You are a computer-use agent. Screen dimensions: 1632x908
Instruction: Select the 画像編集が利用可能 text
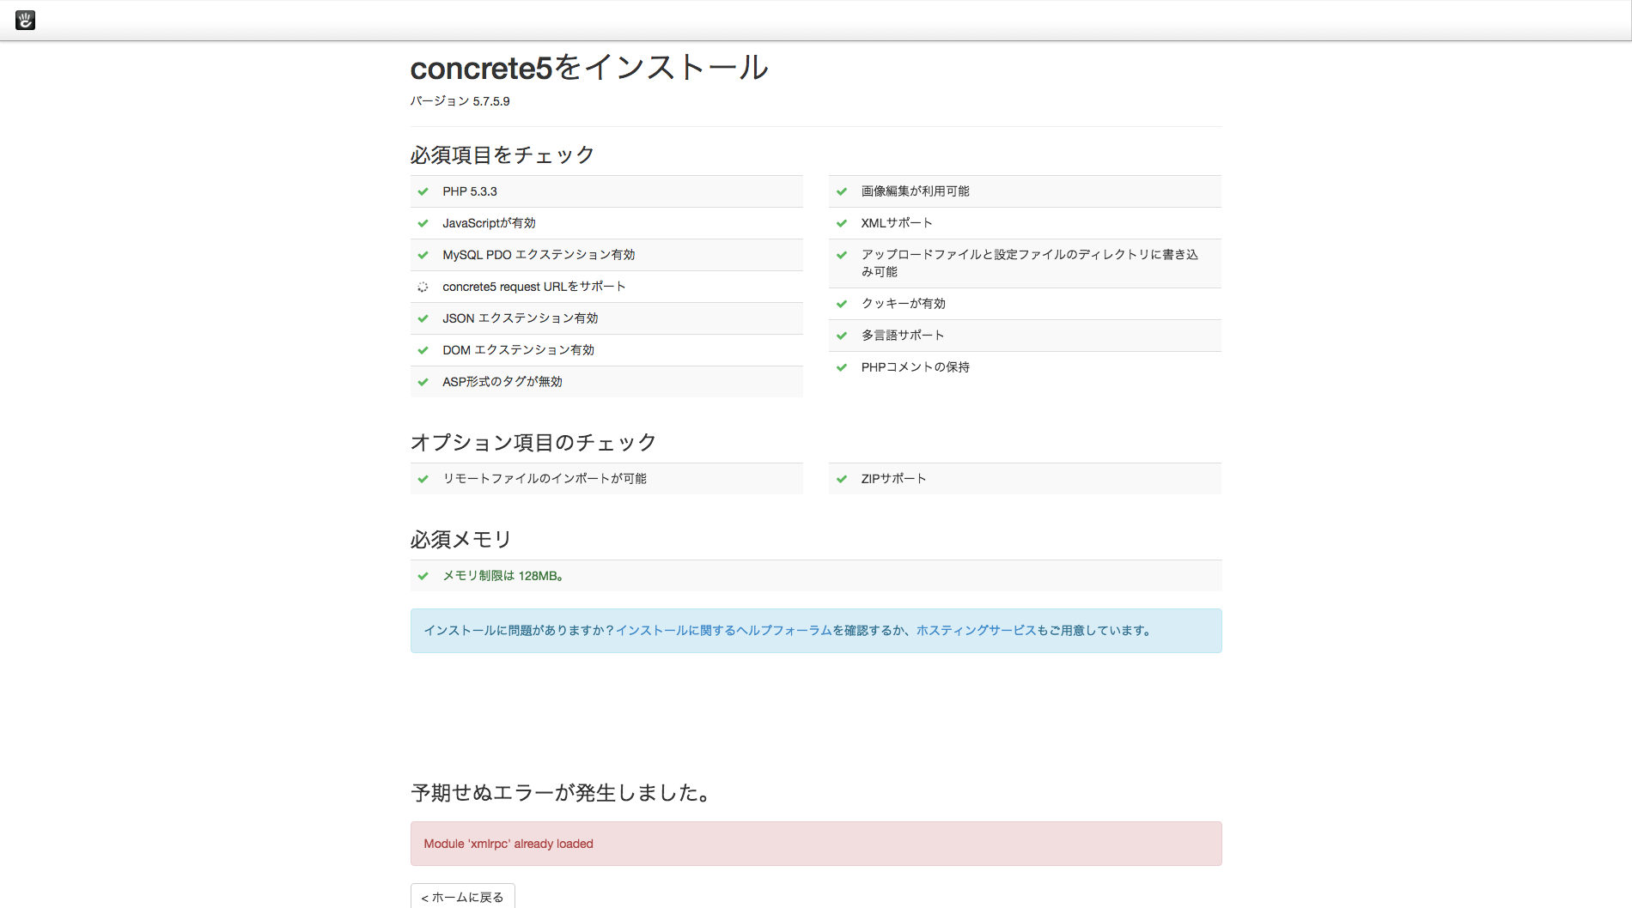[916, 191]
